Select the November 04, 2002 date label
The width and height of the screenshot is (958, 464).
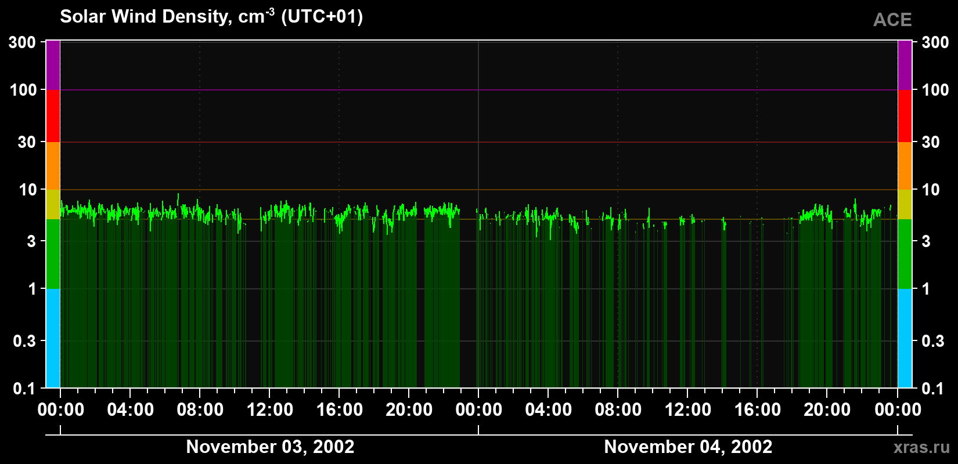click(x=688, y=447)
